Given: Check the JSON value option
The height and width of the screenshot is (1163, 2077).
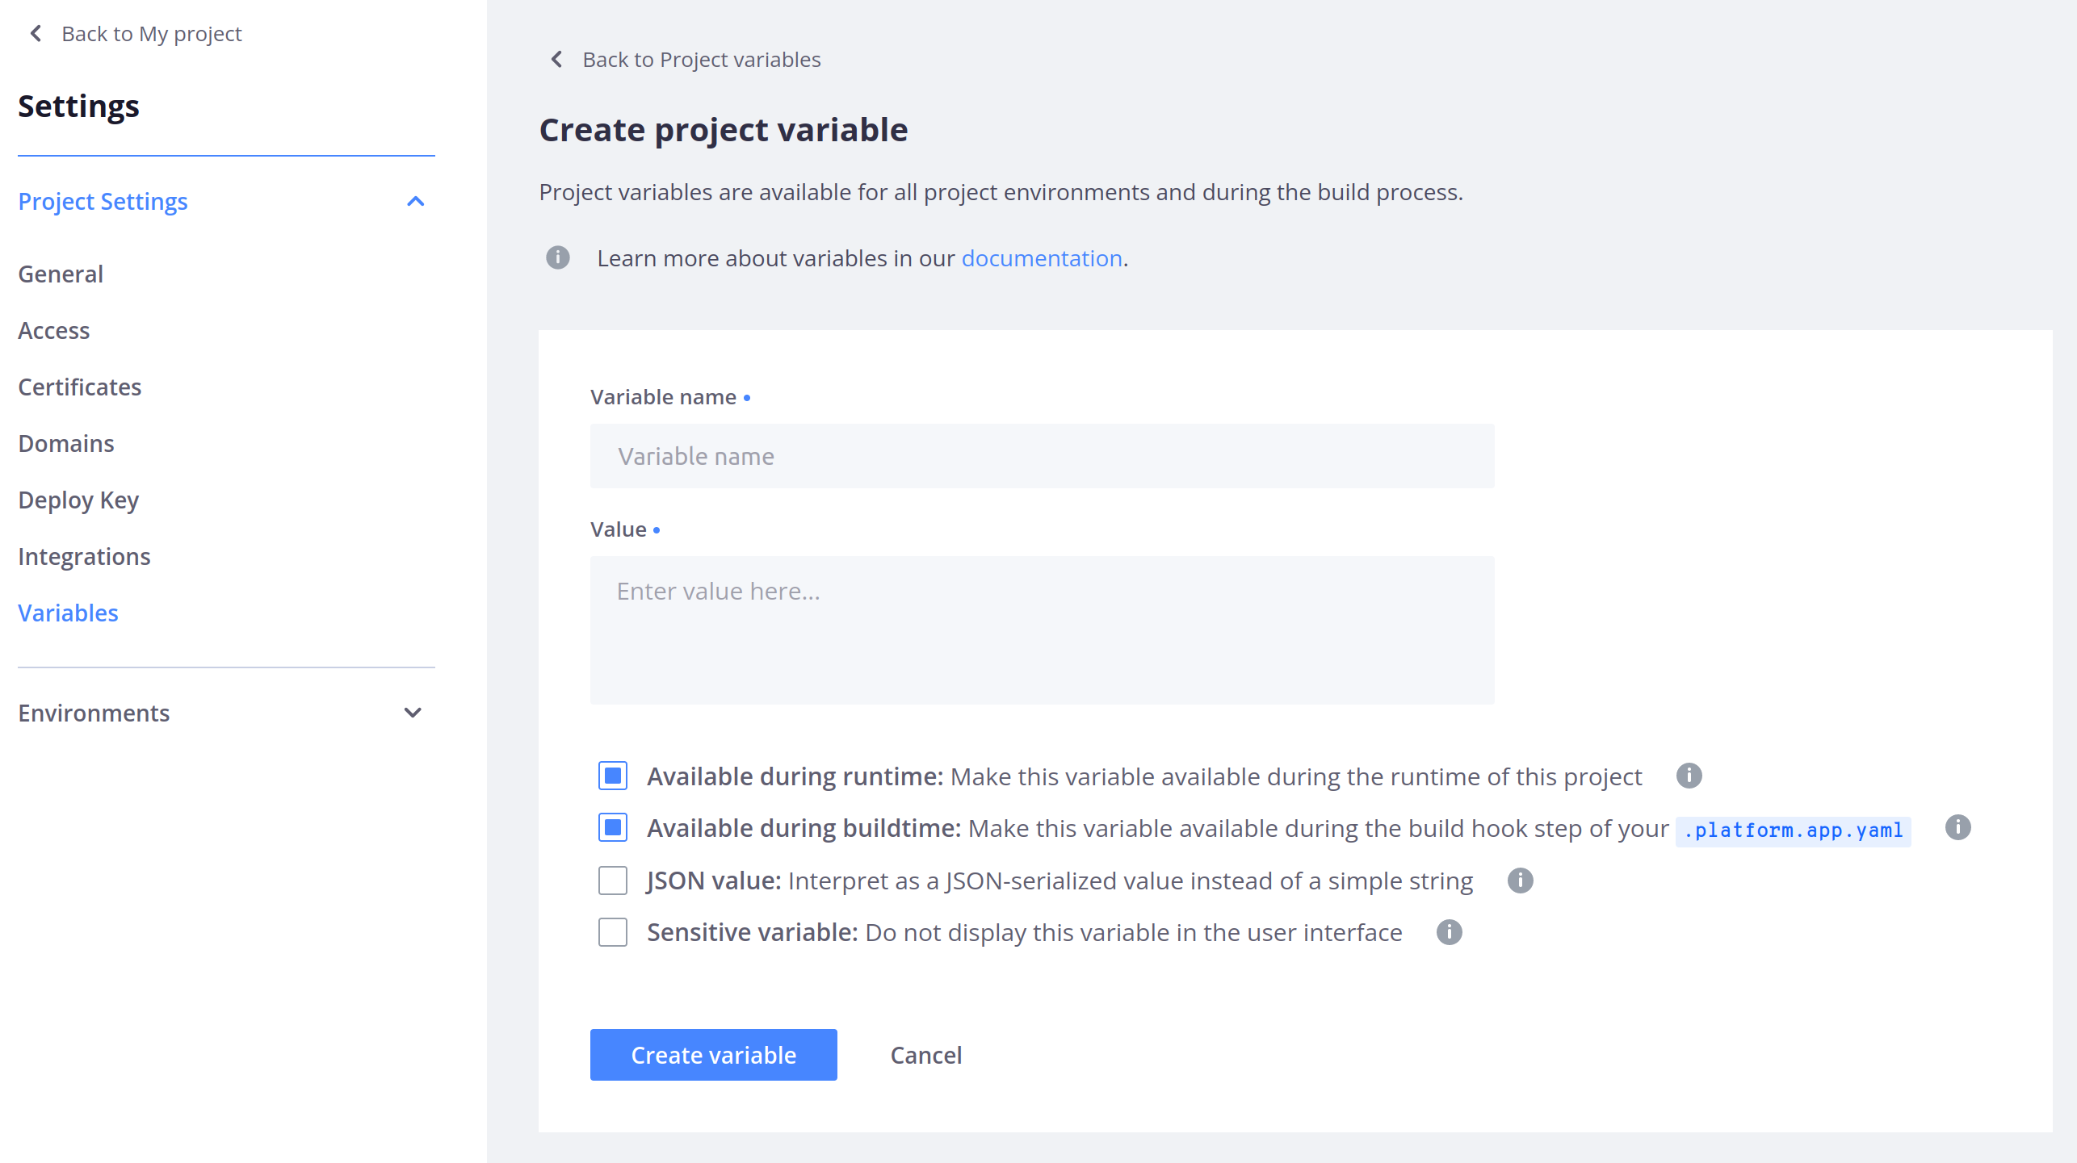Looking at the screenshot, I should (613, 880).
